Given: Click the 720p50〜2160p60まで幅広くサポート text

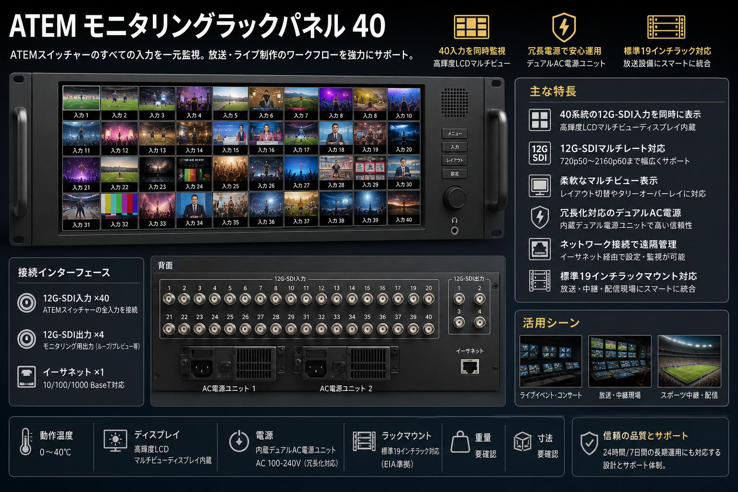Looking at the screenshot, I should click(x=625, y=161).
